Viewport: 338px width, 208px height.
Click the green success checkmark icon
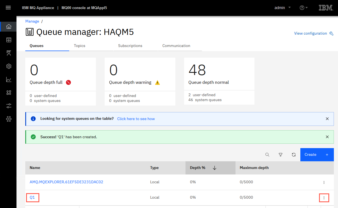pyautogui.click(x=33, y=137)
